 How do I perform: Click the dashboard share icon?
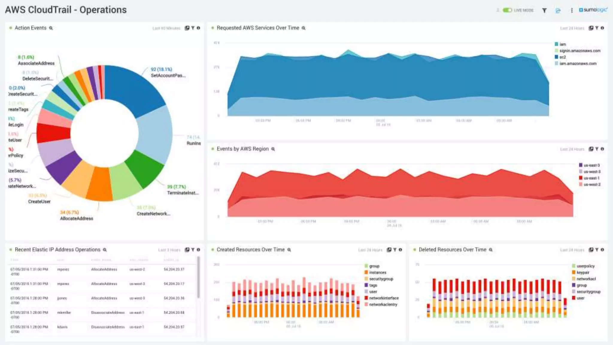tap(558, 10)
